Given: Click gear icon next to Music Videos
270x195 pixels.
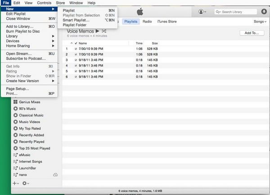Looking at the screenshot, I should (15, 122).
